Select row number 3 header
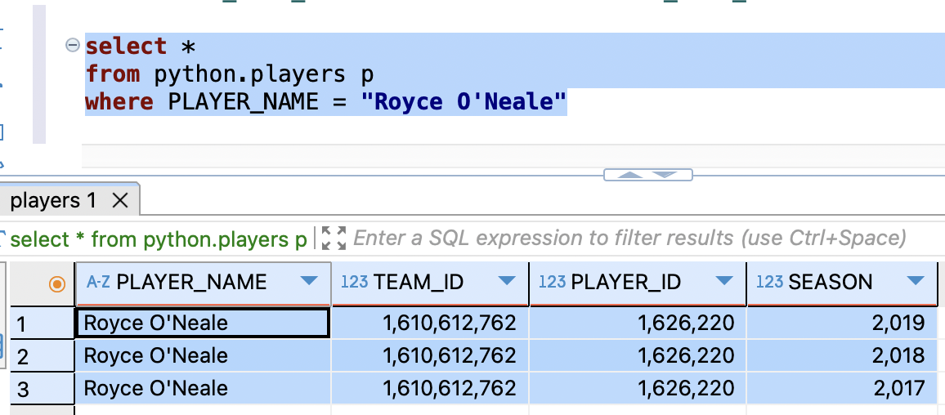The width and height of the screenshot is (945, 415). [43, 389]
